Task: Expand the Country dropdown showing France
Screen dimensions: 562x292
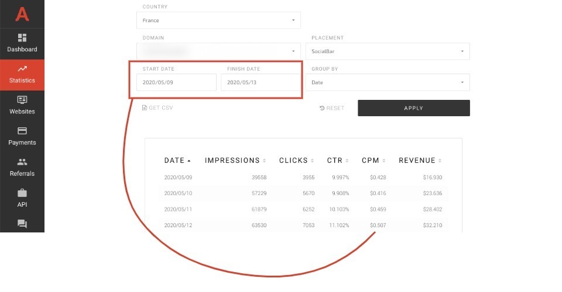Action: (218, 20)
